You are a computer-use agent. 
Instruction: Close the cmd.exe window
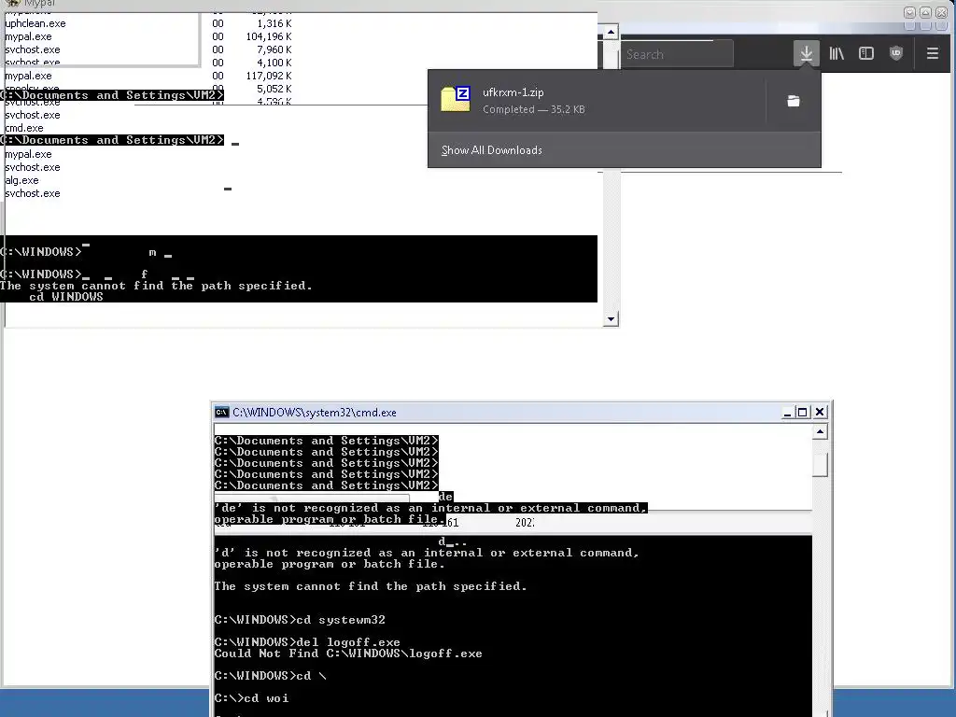820,413
